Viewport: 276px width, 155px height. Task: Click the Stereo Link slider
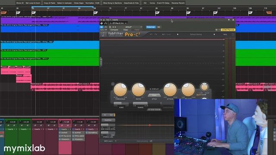pos(108,133)
